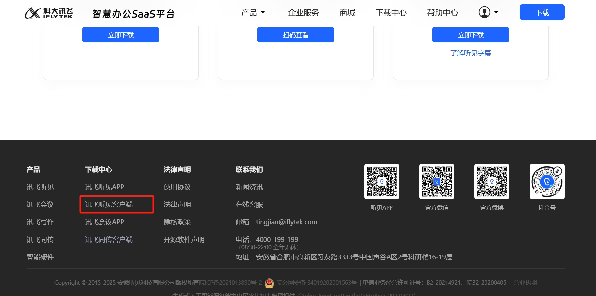Open 讯飞会议 footer product link
Image resolution: width=596 pixels, height=296 pixels.
40,205
